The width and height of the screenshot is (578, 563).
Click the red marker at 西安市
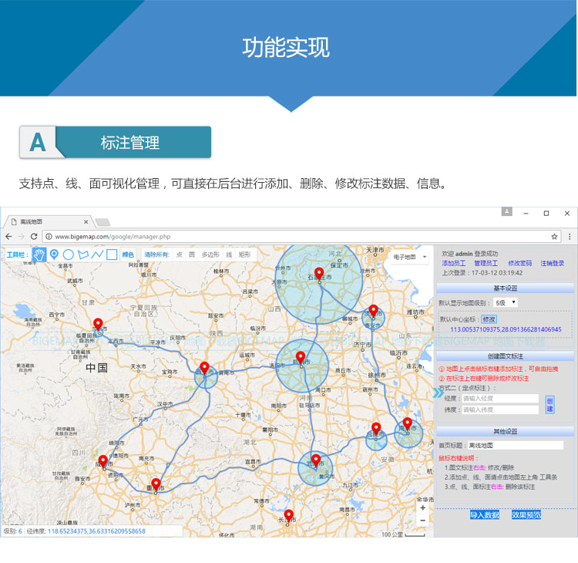pyautogui.click(x=204, y=368)
